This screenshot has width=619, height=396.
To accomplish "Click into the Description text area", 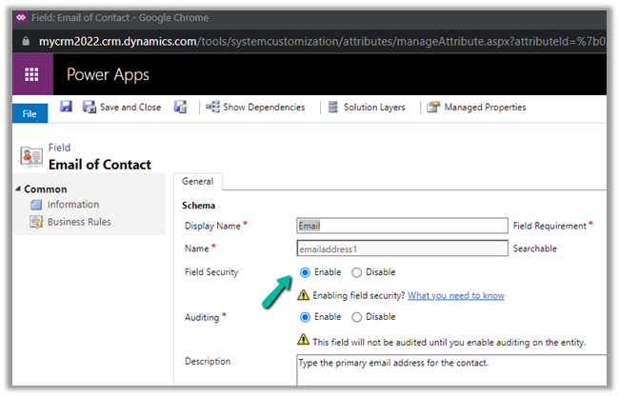I will click(448, 369).
